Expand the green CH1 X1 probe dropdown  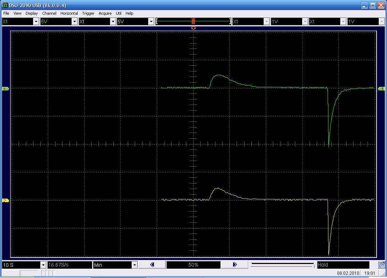tap(36, 22)
